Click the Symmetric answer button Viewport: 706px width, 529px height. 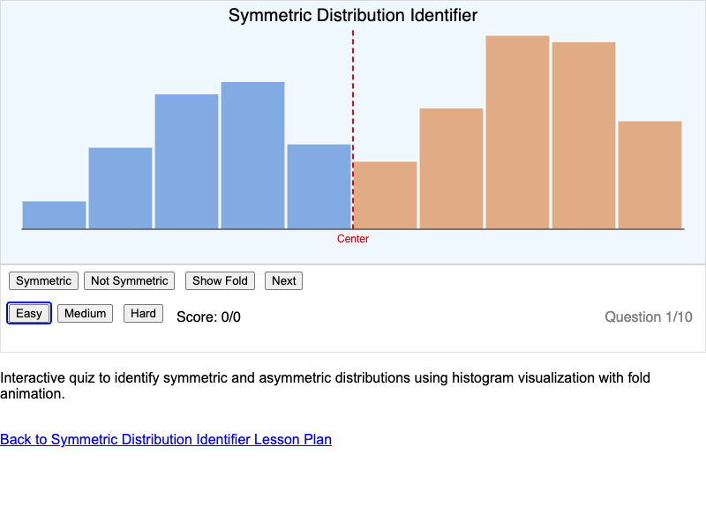click(42, 280)
